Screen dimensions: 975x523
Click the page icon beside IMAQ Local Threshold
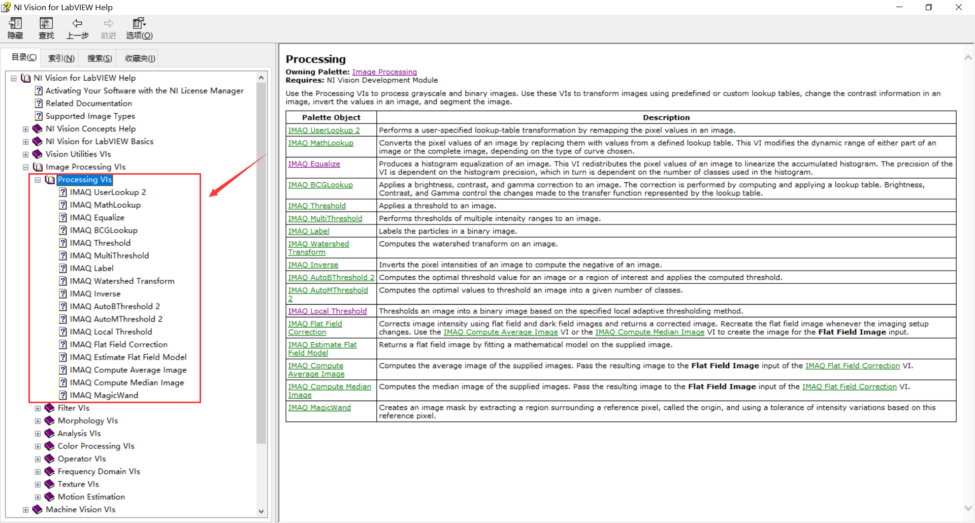point(63,332)
